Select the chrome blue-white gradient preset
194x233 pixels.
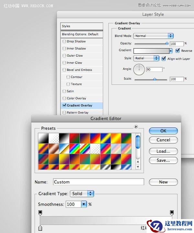pos(64,149)
